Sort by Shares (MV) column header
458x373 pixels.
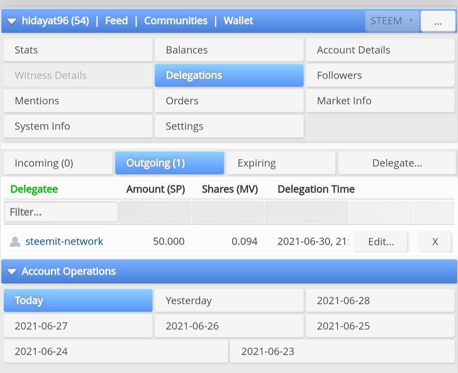coord(230,189)
